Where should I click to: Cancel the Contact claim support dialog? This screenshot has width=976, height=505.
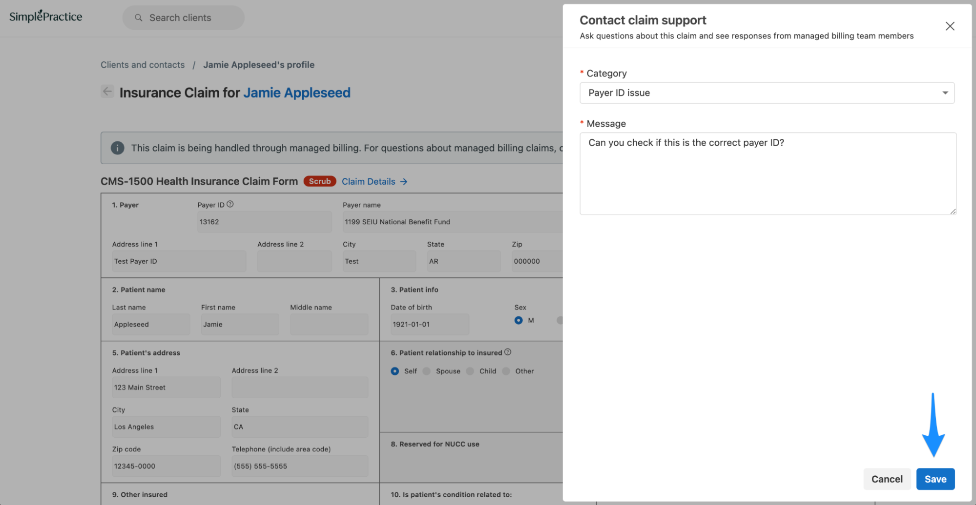(x=887, y=479)
